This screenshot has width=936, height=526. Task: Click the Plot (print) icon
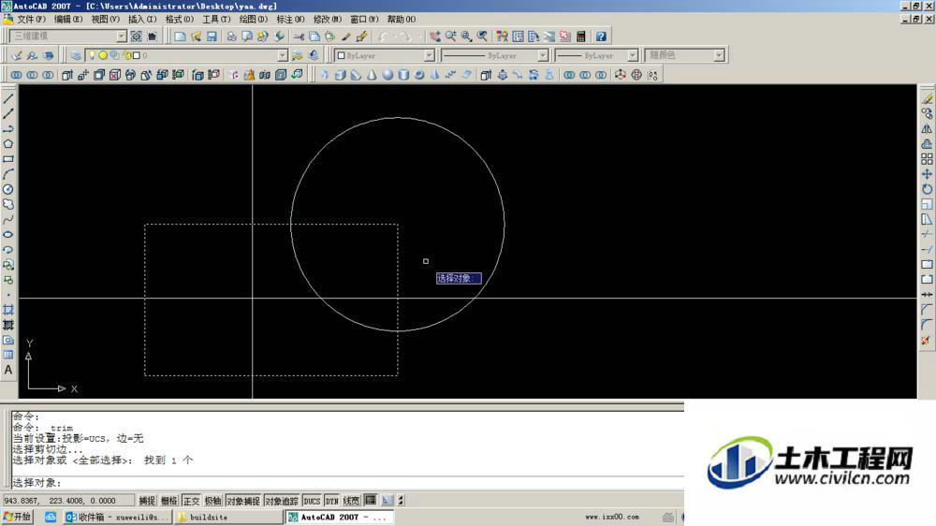[x=231, y=37]
